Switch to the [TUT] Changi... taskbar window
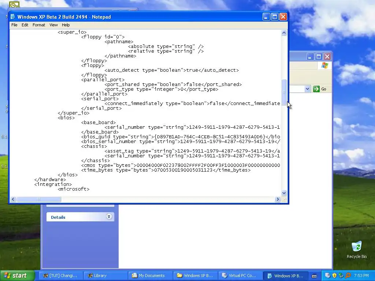Viewport: 375px width, 281px height. click(60, 276)
